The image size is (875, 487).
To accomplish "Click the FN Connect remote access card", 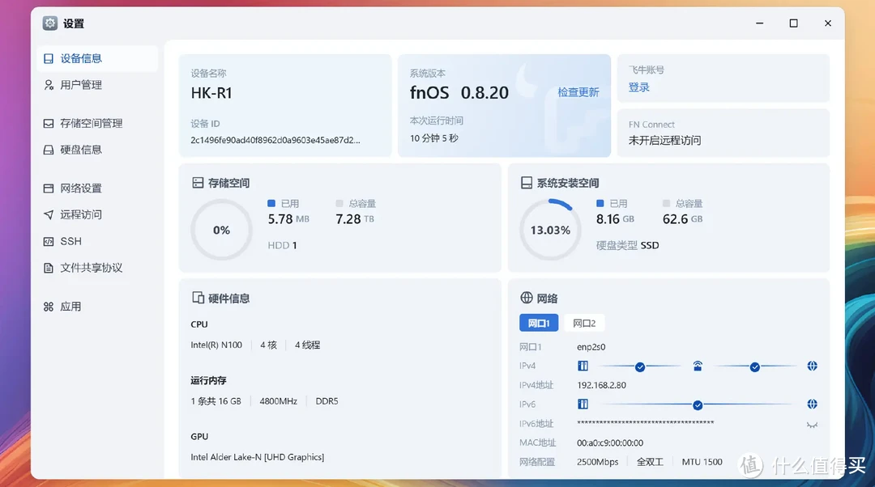I will pos(723,133).
